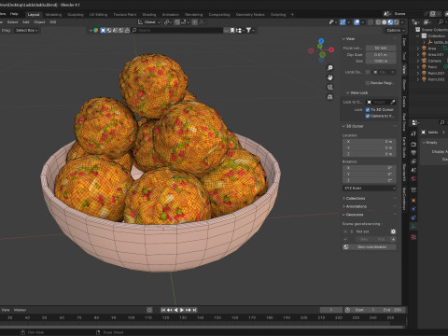Open the Marker menu in timeline
Image resolution: width=448 pixels, height=336 pixels.
pos(20,310)
